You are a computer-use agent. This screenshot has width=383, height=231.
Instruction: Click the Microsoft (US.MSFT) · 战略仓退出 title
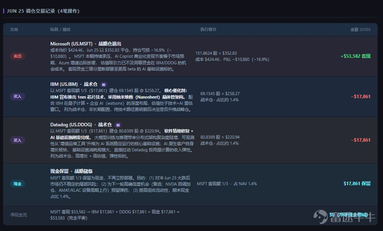coord(86,44)
